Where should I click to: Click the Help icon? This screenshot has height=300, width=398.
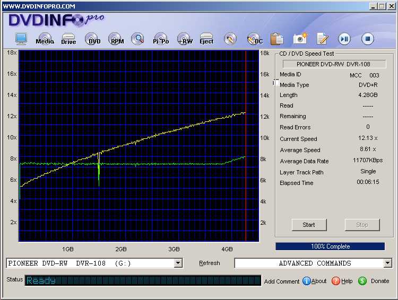(335, 281)
